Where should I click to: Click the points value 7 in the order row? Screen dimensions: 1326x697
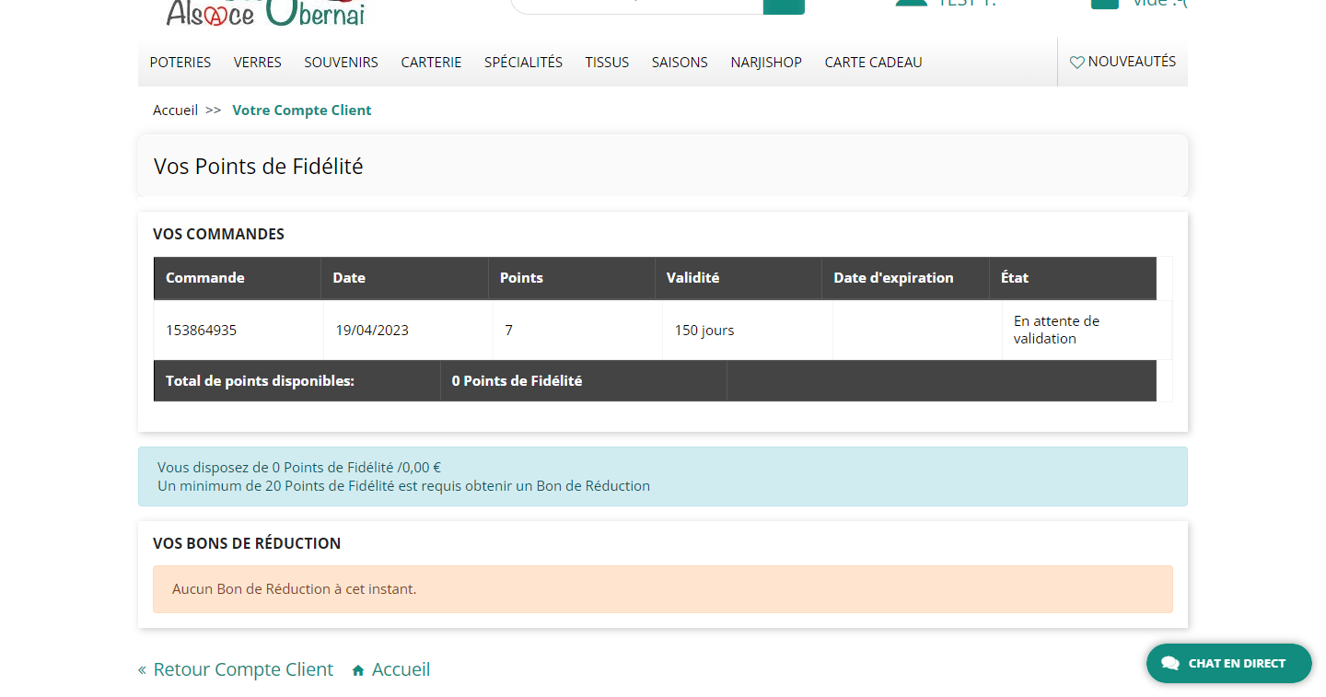coord(508,330)
